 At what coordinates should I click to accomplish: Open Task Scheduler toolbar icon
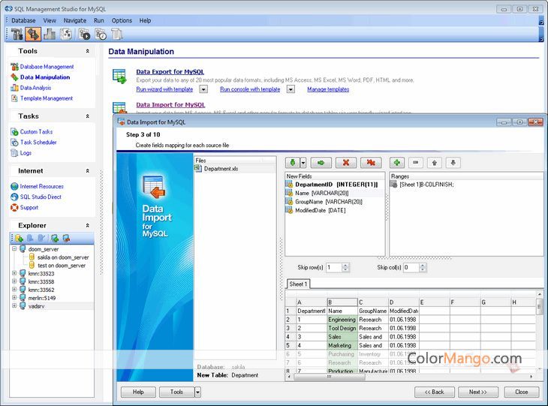point(101,35)
